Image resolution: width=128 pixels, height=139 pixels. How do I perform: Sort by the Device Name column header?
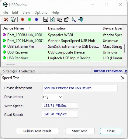pyautogui.click(x=23, y=28)
